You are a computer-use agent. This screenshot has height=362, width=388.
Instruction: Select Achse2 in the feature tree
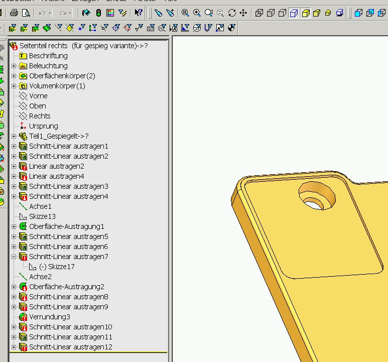click(x=40, y=277)
